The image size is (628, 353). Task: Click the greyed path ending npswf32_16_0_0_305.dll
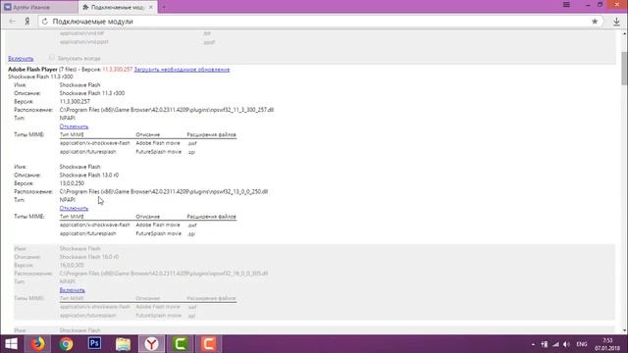[164, 274]
